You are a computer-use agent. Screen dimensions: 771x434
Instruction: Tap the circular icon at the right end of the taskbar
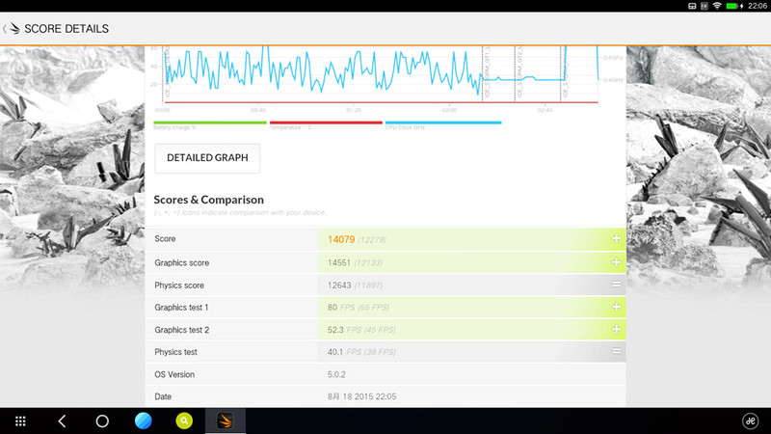[750, 421]
